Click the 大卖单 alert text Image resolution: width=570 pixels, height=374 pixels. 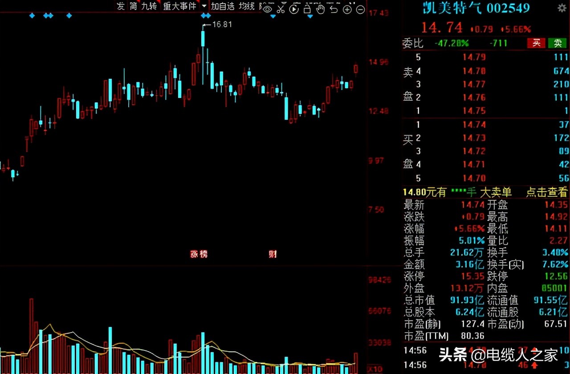coord(496,192)
